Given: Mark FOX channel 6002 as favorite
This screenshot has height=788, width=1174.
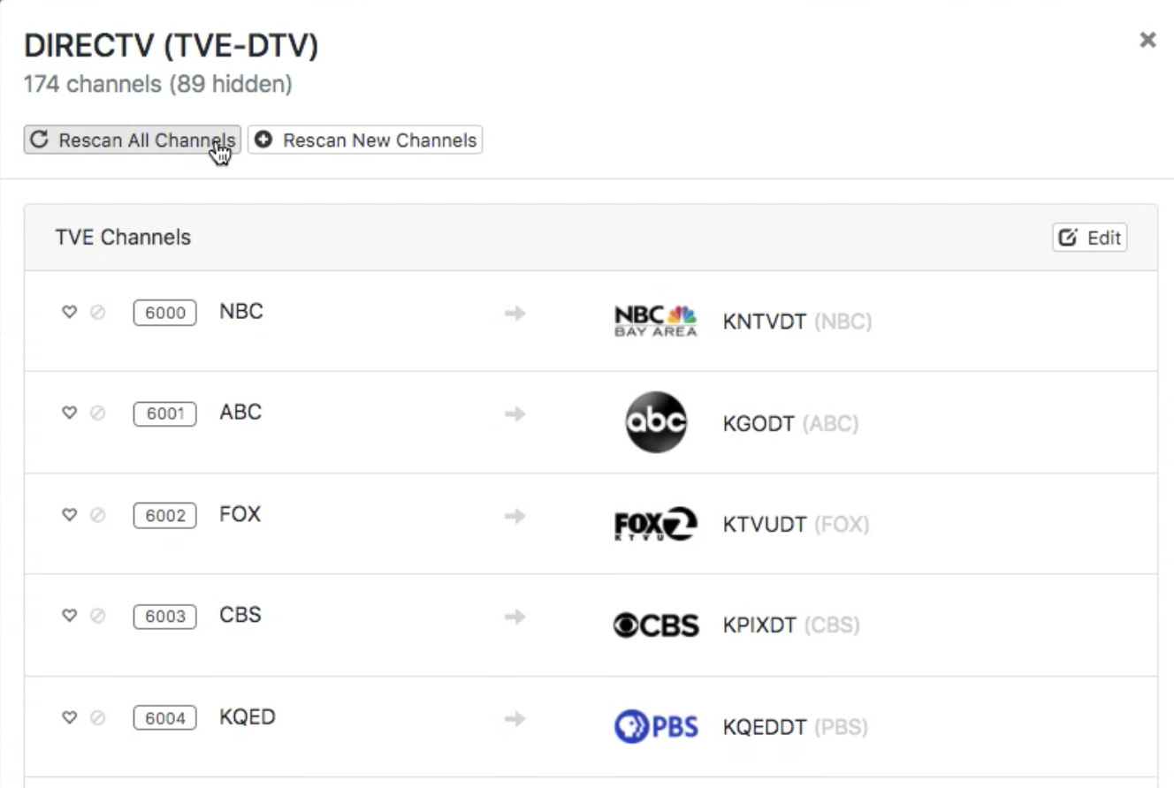Looking at the screenshot, I should click(x=68, y=515).
